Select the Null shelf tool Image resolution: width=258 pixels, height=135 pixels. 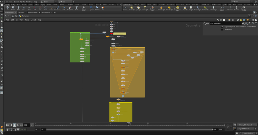click(35, 8)
